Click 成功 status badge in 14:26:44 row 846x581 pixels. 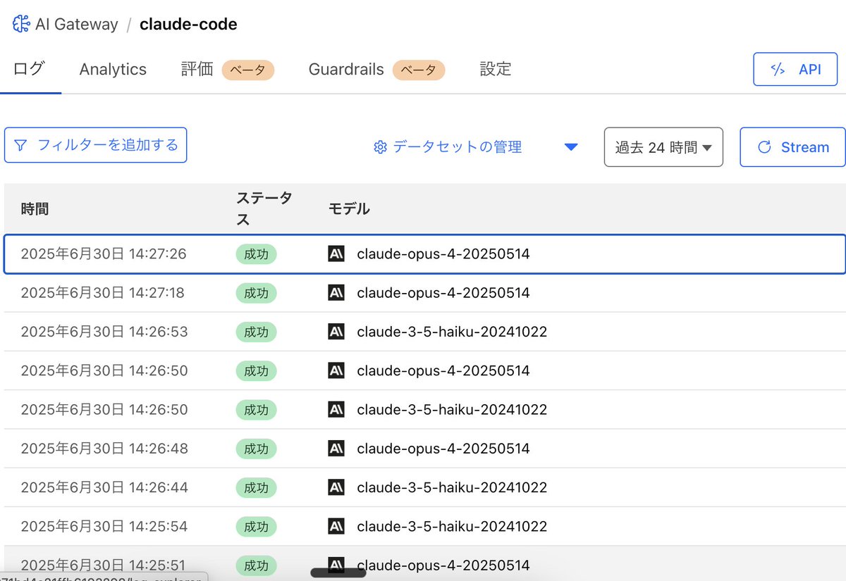[256, 487]
